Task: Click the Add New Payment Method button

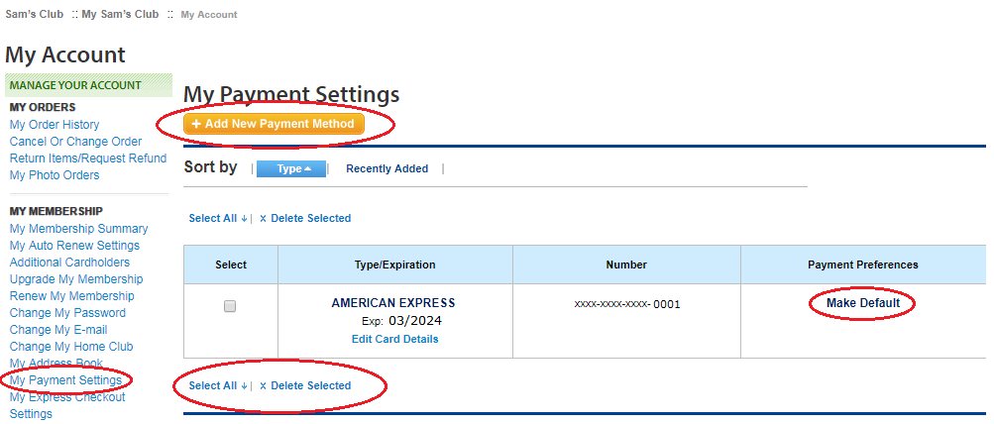Action: (274, 124)
